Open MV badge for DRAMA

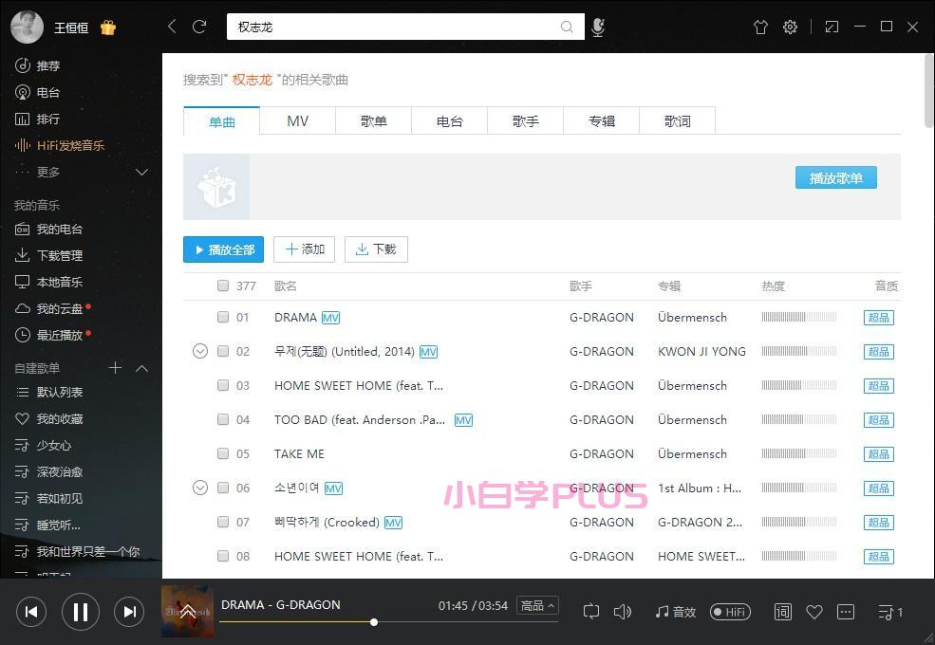point(331,318)
